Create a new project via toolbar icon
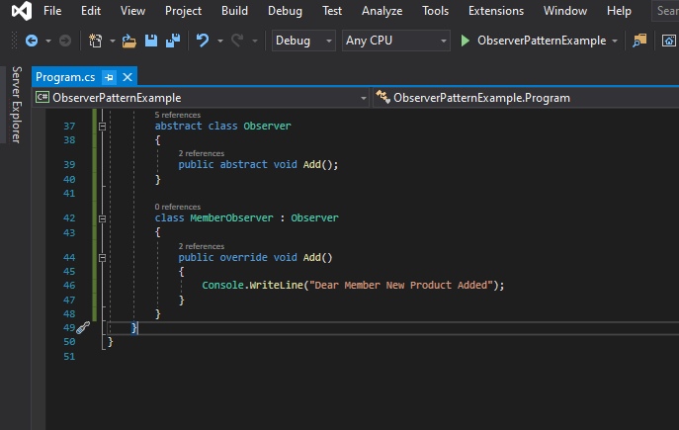This screenshot has height=430, width=679. coord(95,41)
